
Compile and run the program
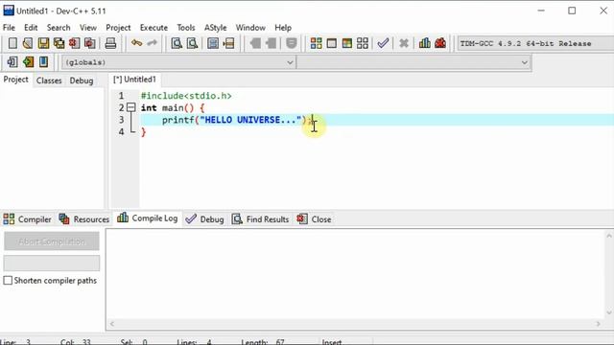[347, 43]
